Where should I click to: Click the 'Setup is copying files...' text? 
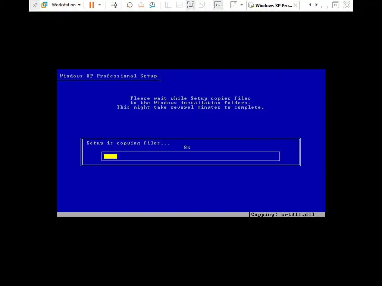(128, 143)
